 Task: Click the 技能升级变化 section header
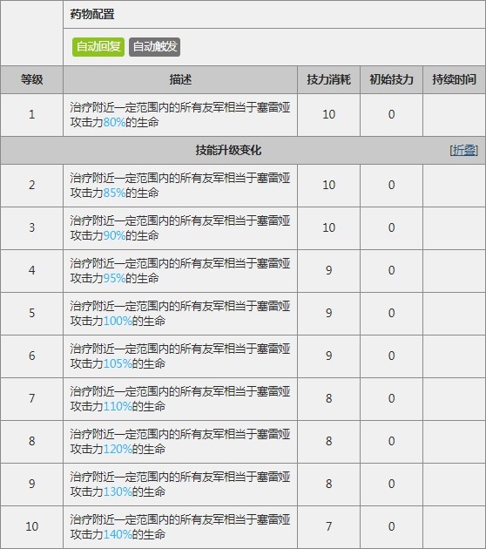pos(228,151)
